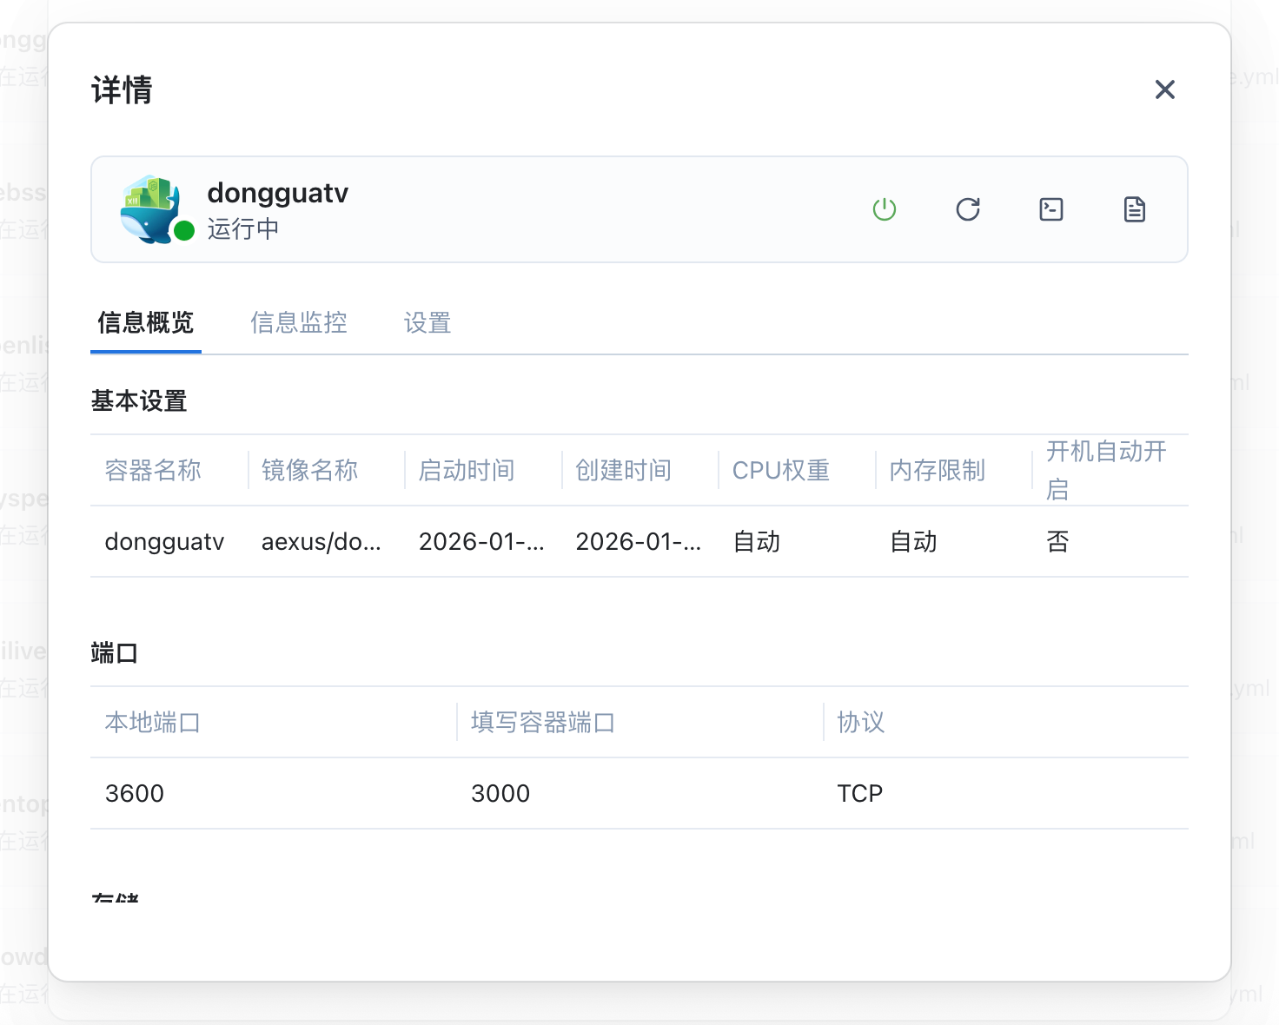This screenshot has width=1279, height=1025.
Task: Open the 设置 tab
Action: [x=427, y=323]
